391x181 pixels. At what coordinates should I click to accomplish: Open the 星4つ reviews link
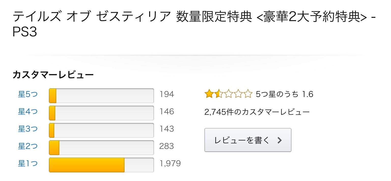pos(28,112)
